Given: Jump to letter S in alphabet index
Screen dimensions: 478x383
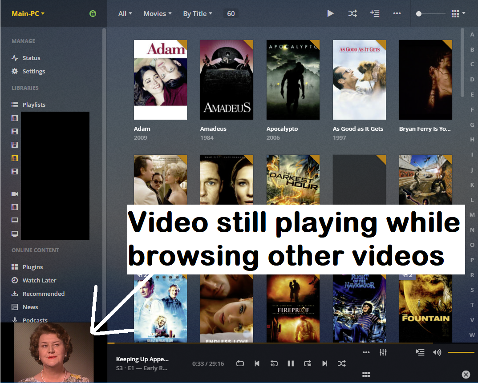Looking at the screenshot, I should pos(472,290).
